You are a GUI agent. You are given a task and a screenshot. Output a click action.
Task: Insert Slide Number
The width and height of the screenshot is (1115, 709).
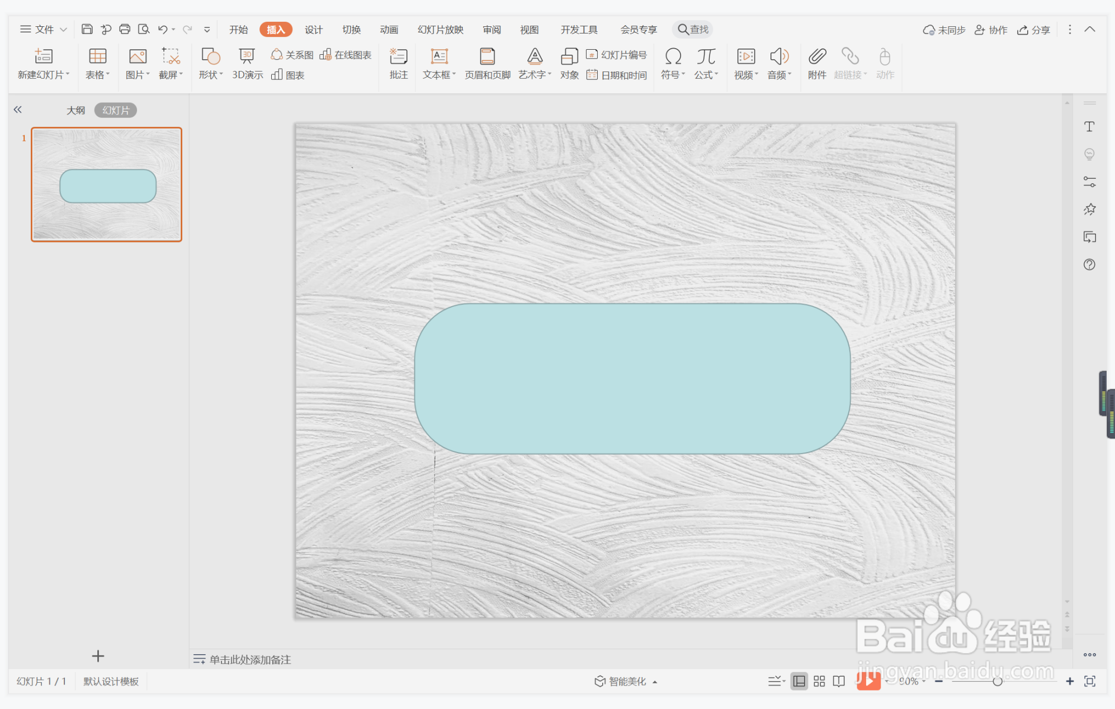click(x=616, y=55)
